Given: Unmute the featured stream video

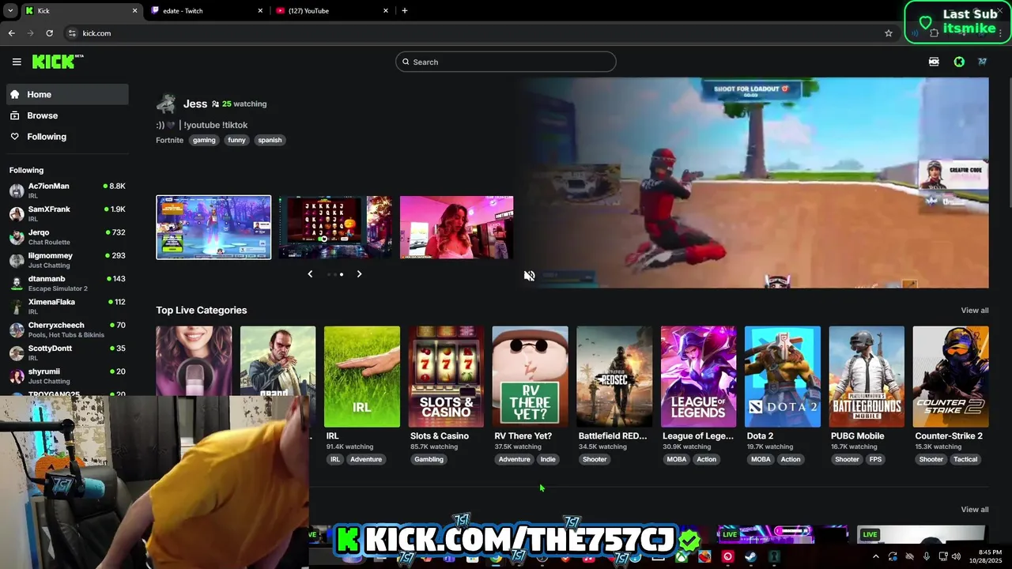Looking at the screenshot, I should coord(529,275).
